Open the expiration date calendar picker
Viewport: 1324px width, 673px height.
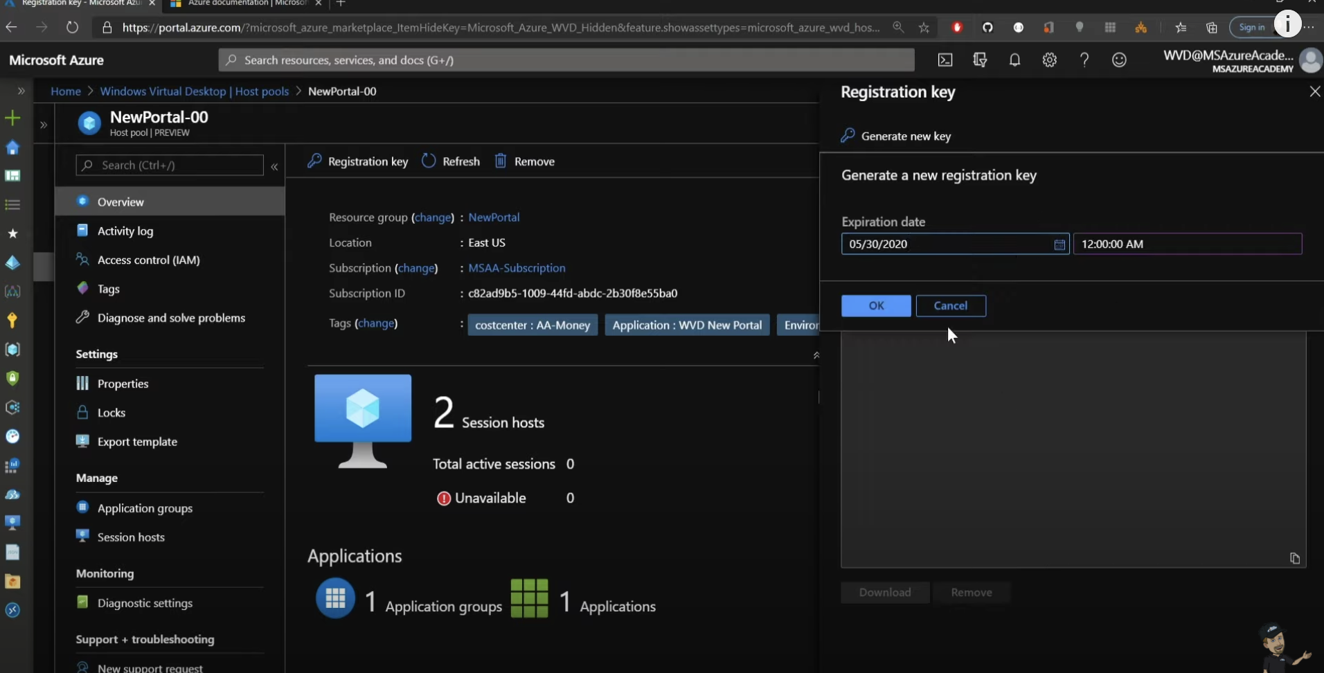tap(1059, 244)
